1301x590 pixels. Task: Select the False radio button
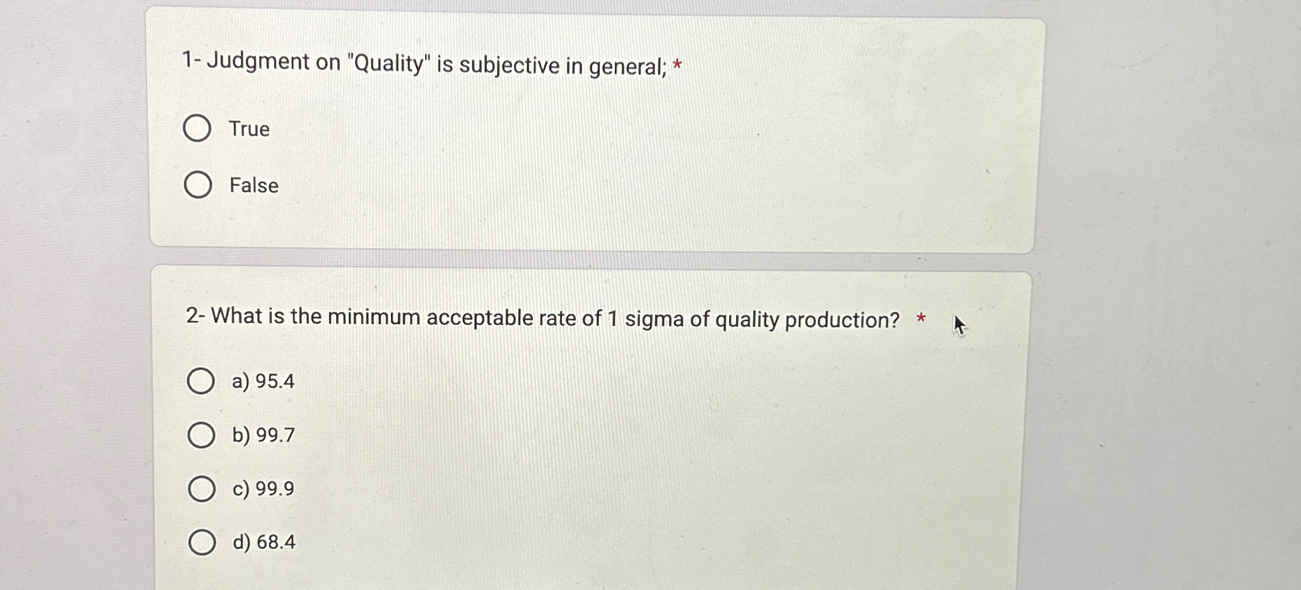[198, 183]
